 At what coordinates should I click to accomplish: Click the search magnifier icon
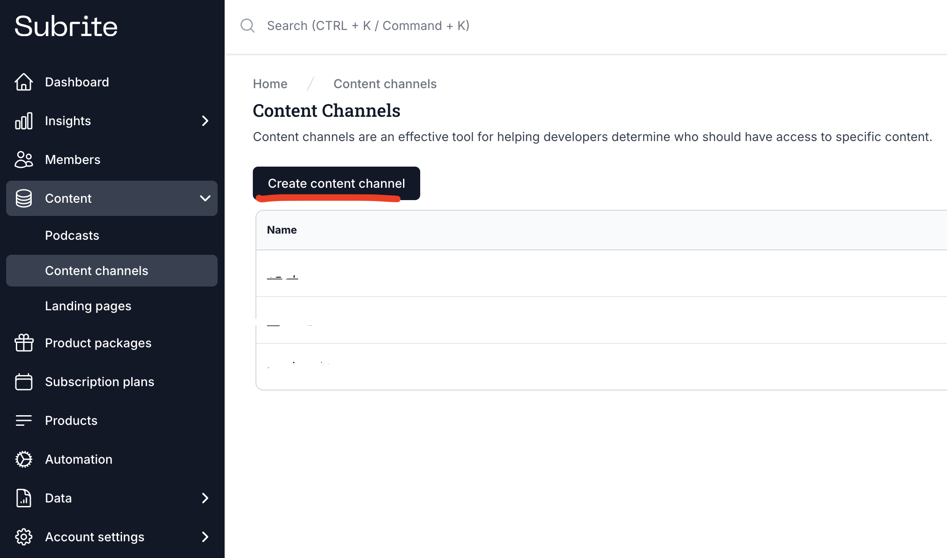pos(248,26)
